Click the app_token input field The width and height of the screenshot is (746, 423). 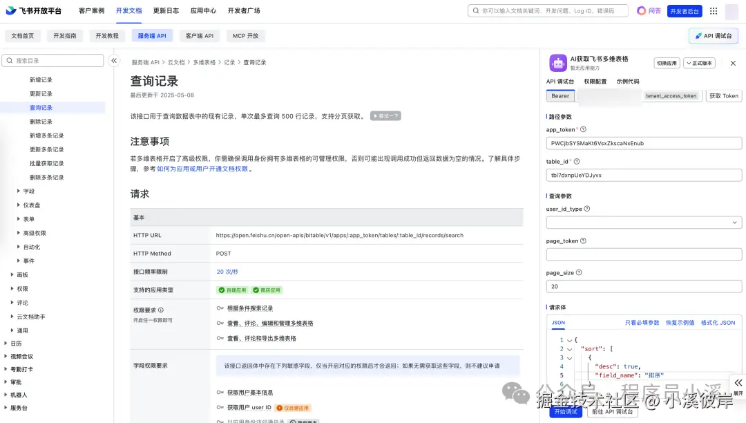(x=644, y=143)
